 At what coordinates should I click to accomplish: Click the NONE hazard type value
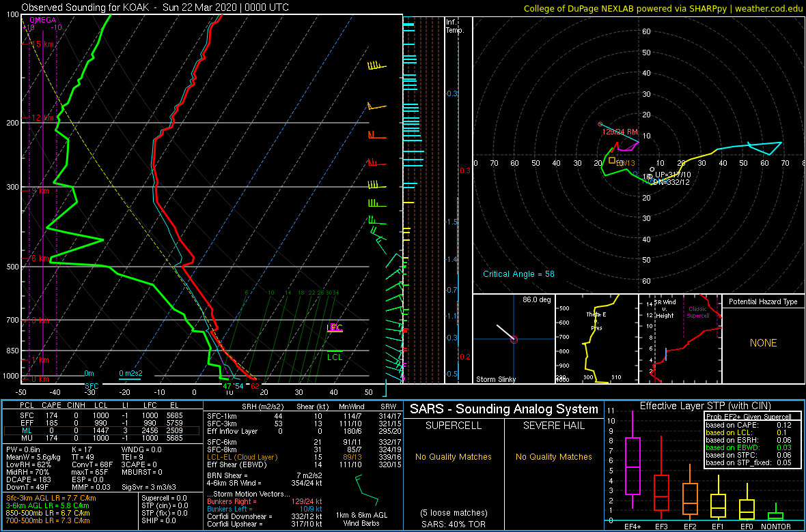point(764,343)
